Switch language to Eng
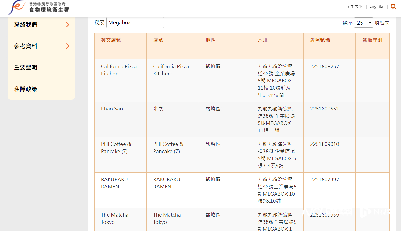401x231 pixels. pyautogui.click(x=373, y=6)
